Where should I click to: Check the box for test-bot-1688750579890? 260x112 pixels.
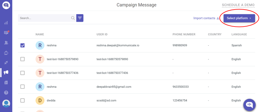23,59
